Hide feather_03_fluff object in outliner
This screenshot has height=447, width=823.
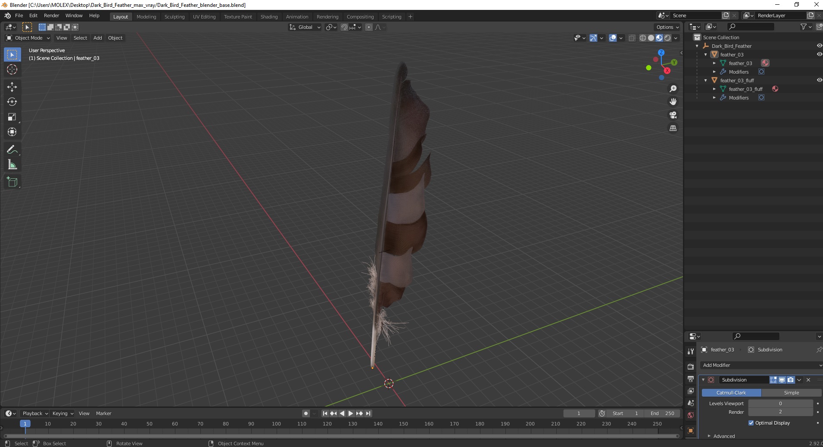click(x=820, y=80)
